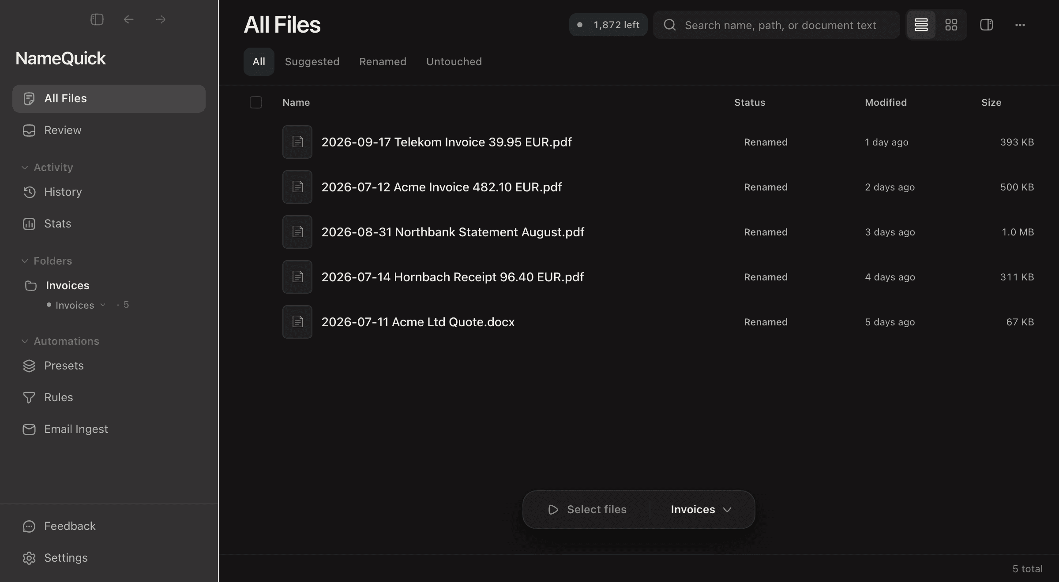Open the 1,872 left credits badge
This screenshot has width=1059, height=582.
point(608,25)
